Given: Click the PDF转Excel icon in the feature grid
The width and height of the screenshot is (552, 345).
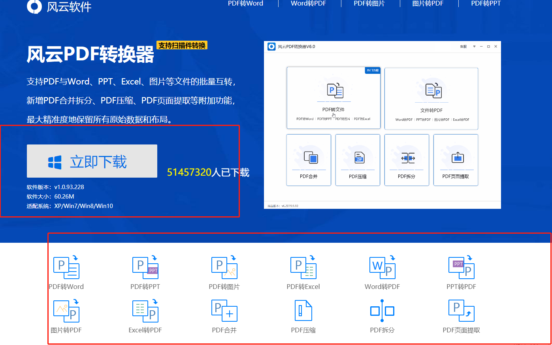Looking at the screenshot, I should tap(303, 267).
